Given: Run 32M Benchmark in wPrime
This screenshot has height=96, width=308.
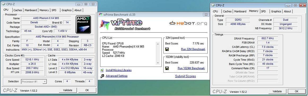Looking at the screenshot, I should pos(193,49).
